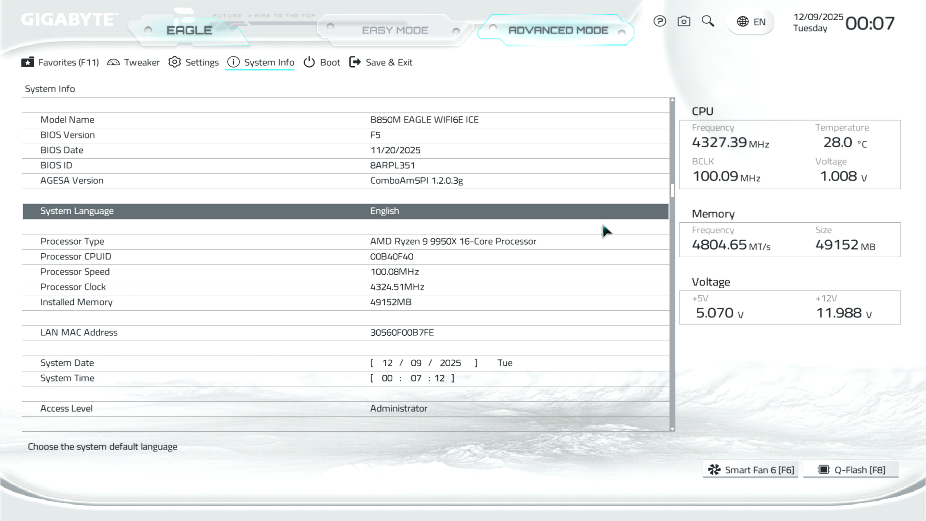The width and height of the screenshot is (926, 521).
Task: Click the System Date month field
Action: [x=387, y=363]
